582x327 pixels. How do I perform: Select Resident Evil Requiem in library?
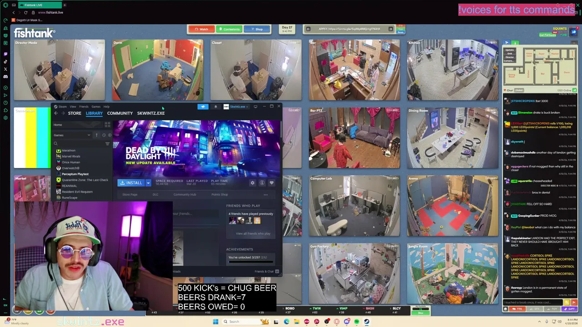click(77, 192)
